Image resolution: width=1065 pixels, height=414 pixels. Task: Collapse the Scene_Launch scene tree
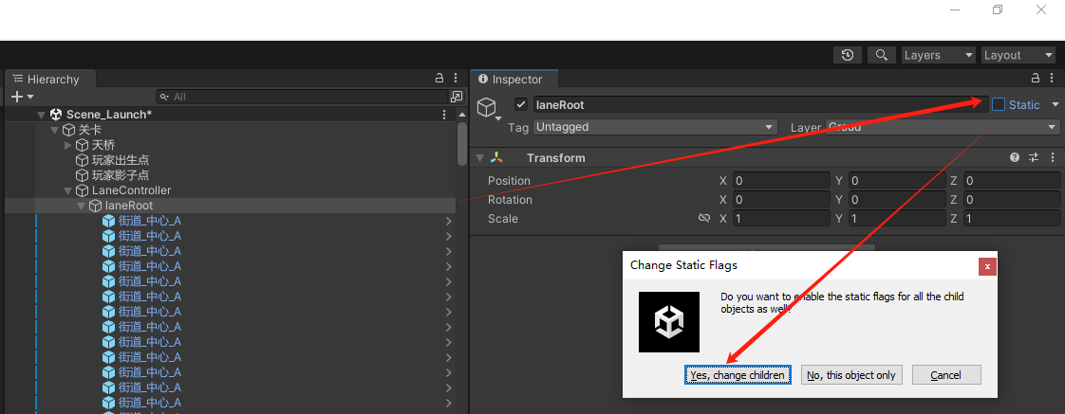coord(42,116)
